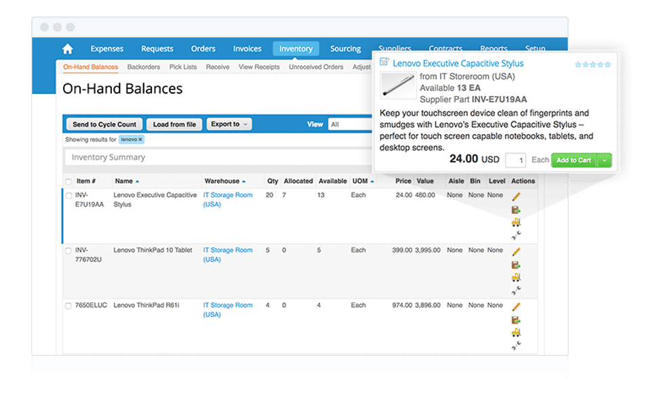Click clipboard transfer icon for ThinkPad 10 Tablet

click(x=516, y=265)
